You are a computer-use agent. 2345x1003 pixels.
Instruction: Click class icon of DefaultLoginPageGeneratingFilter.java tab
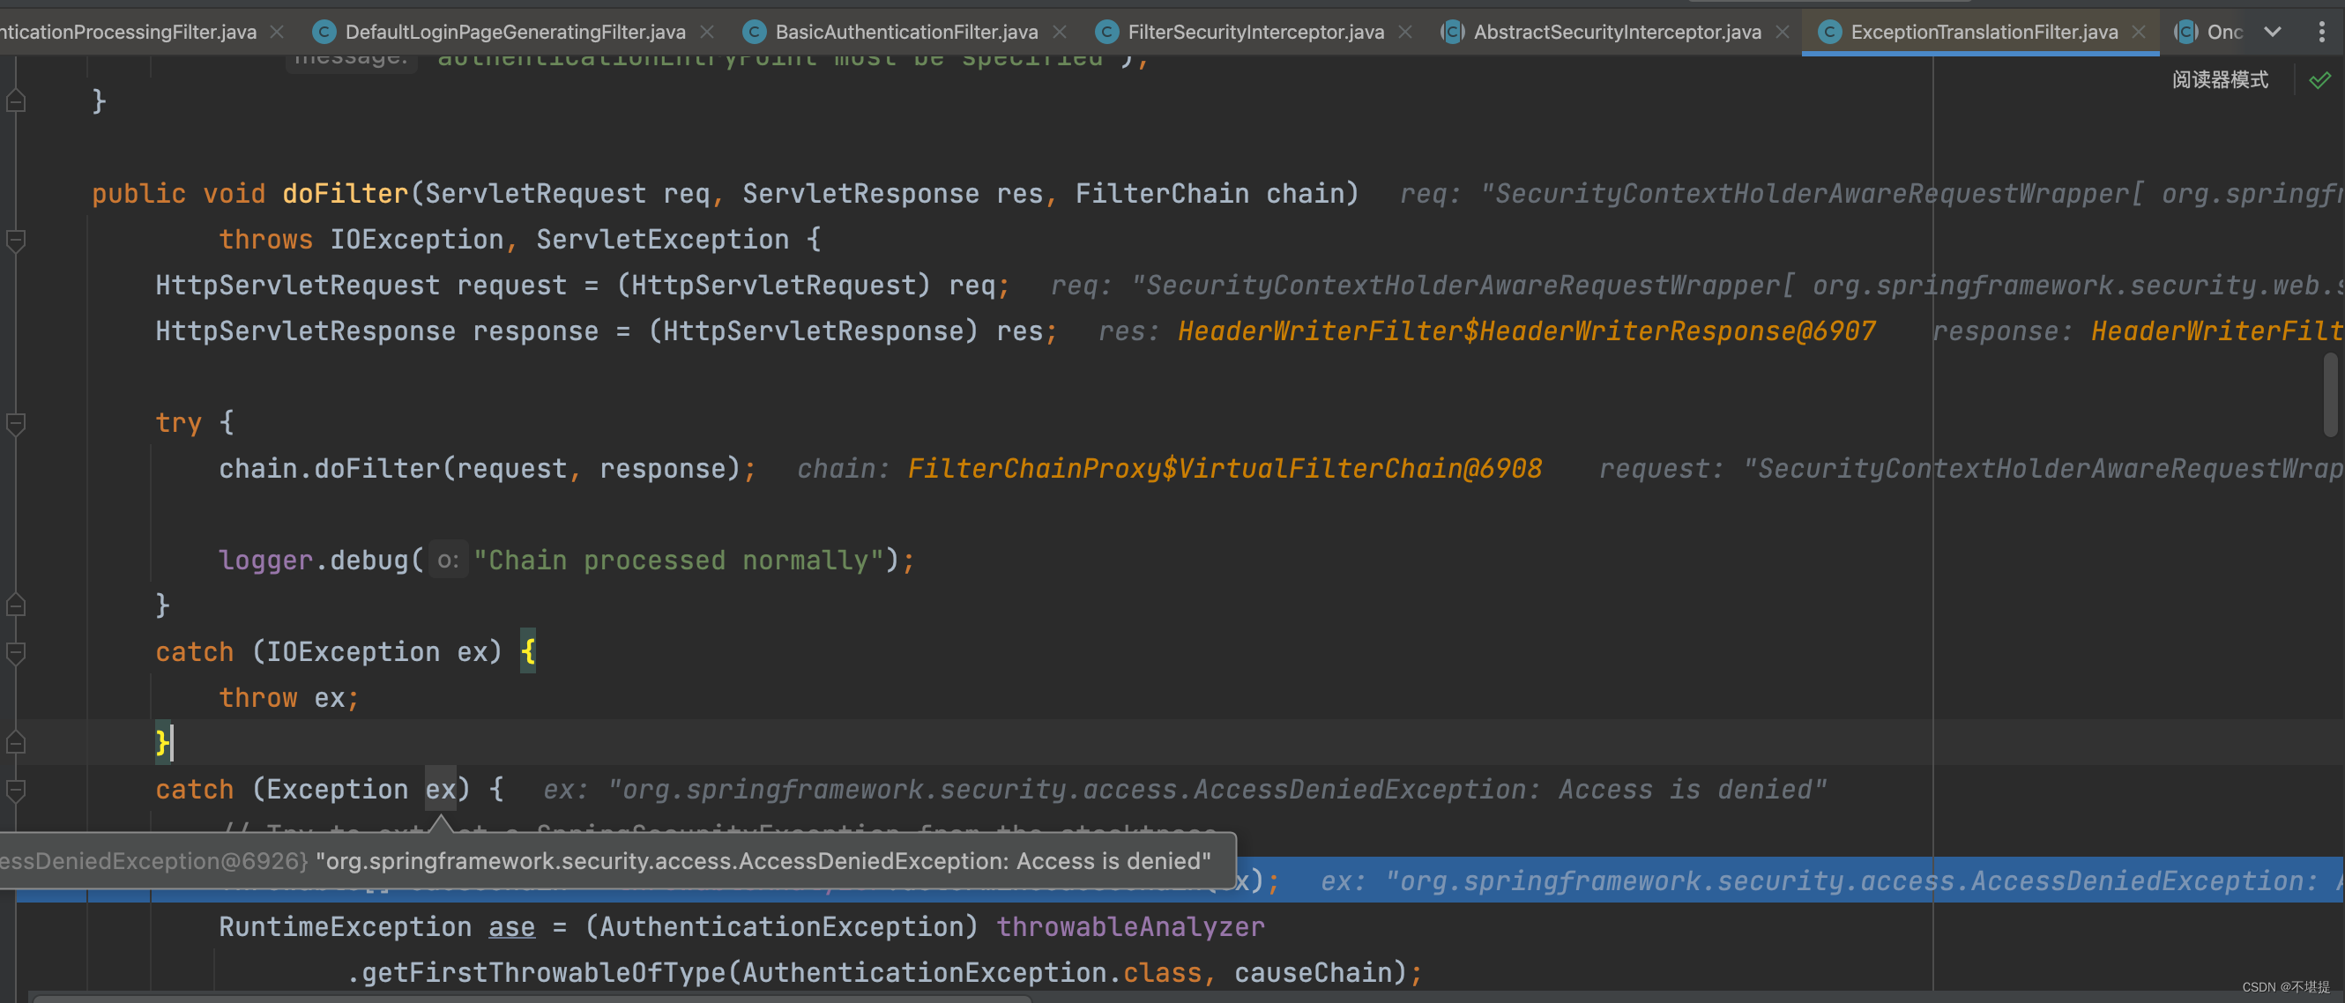pos(324,32)
